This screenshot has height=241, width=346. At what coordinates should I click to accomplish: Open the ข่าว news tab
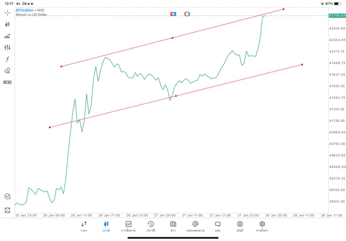point(173,226)
